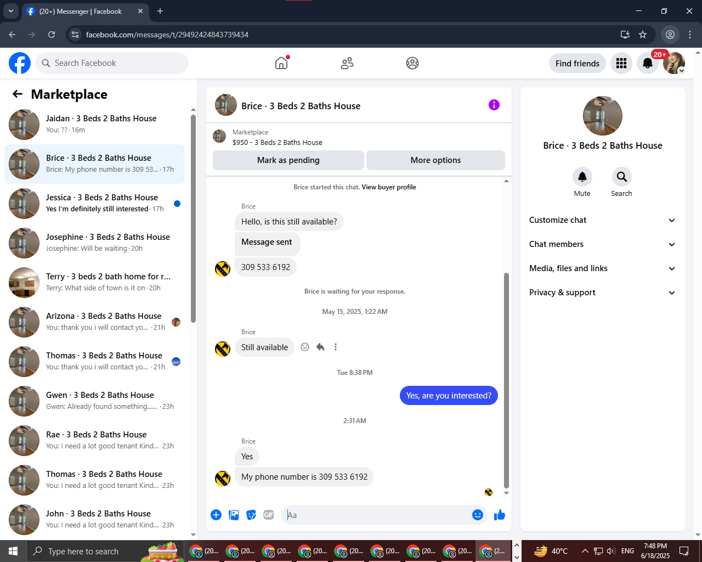
Task: Click the browser address bar URL
Action: tap(167, 35)
